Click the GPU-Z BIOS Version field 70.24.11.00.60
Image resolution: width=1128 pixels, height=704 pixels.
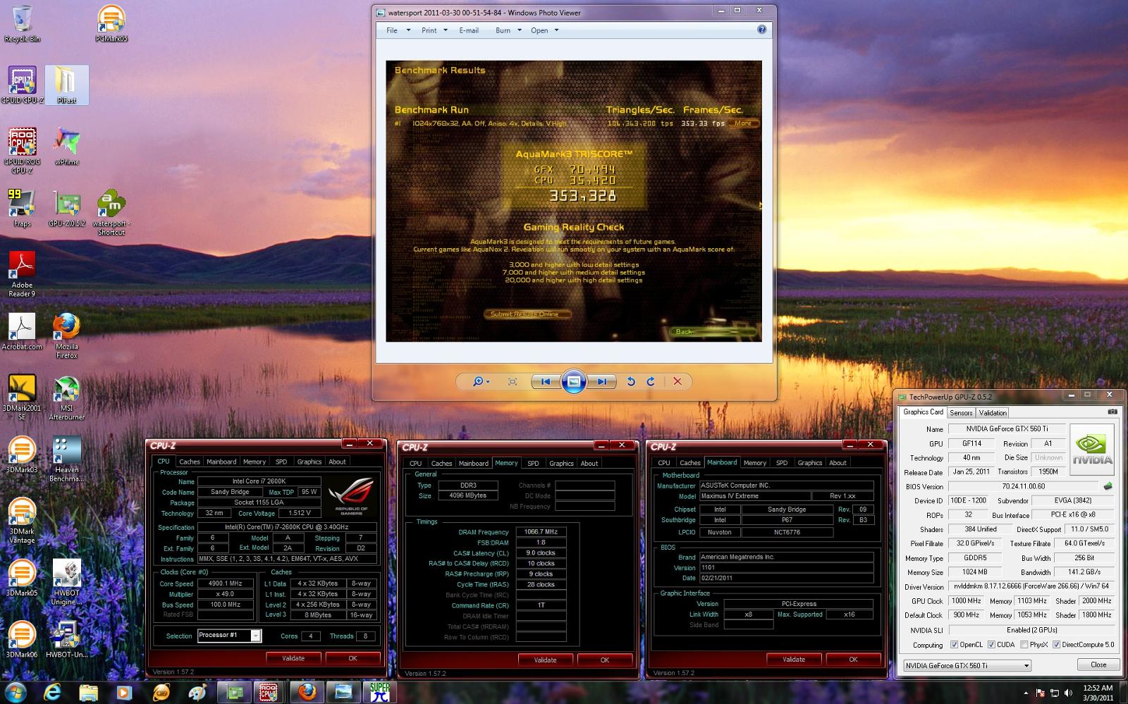tap(1023, 486)
